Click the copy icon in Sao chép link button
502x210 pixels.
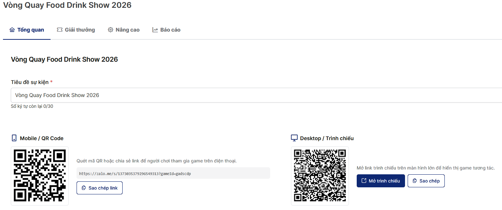[84, 188]
